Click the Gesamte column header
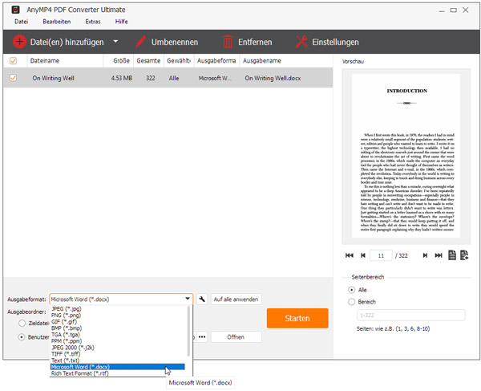Screen dimensions: 481x391 pos(149,61)
